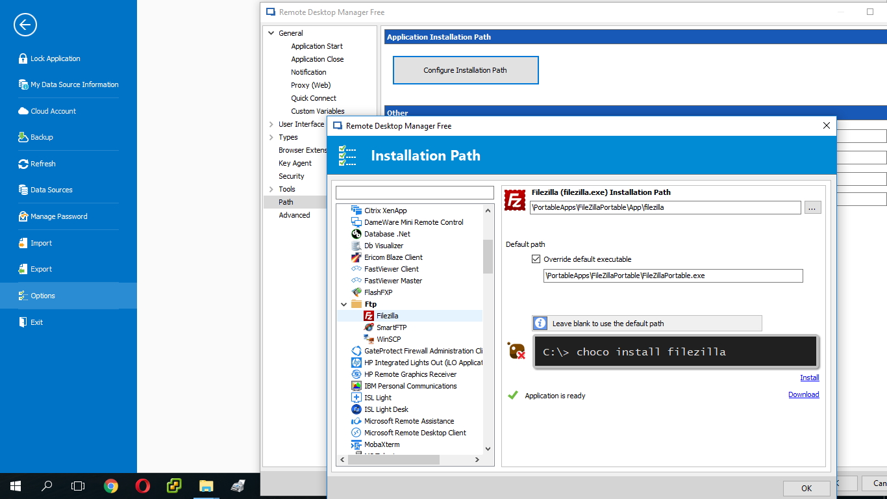Viewport: 887px width, 499px height.
Task: Click the horizontal scrollbar thumb of application list
Action: click(x=394, y=459)
